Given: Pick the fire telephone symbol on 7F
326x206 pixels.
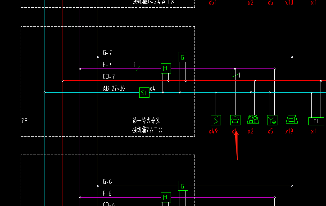Looking at the screenshot, I should click(235, 120).
